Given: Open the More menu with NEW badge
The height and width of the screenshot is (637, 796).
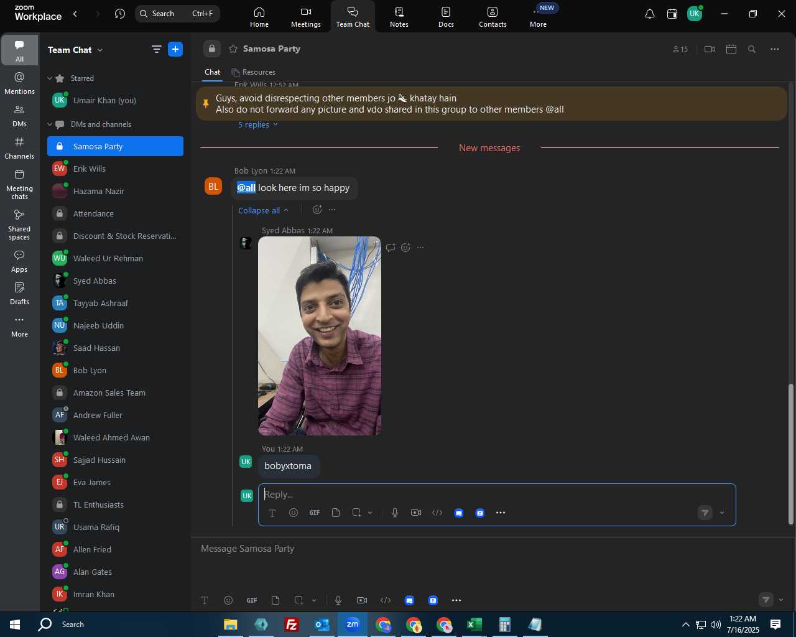Looking at the screenshot, I should click(539, 16).
